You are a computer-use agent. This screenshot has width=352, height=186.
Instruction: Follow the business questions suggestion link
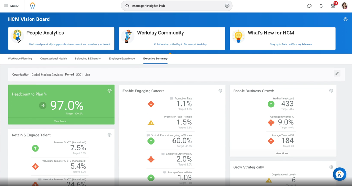tap(70, 44)
